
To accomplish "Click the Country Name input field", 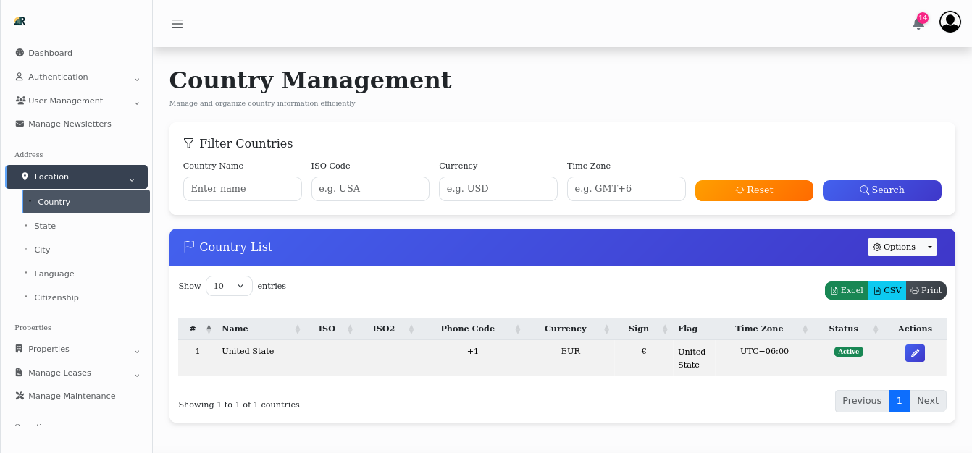I will point(242,188).
